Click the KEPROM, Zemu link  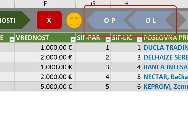click(165, 86)
